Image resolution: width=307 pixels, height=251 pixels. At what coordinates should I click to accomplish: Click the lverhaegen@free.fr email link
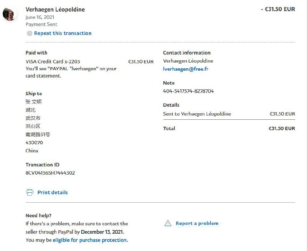tap(186, 69)
